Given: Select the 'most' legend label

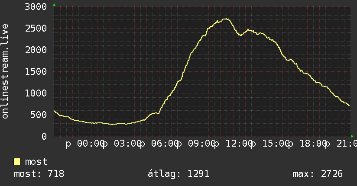Looking at the screenshot, I should coord(36,162).
